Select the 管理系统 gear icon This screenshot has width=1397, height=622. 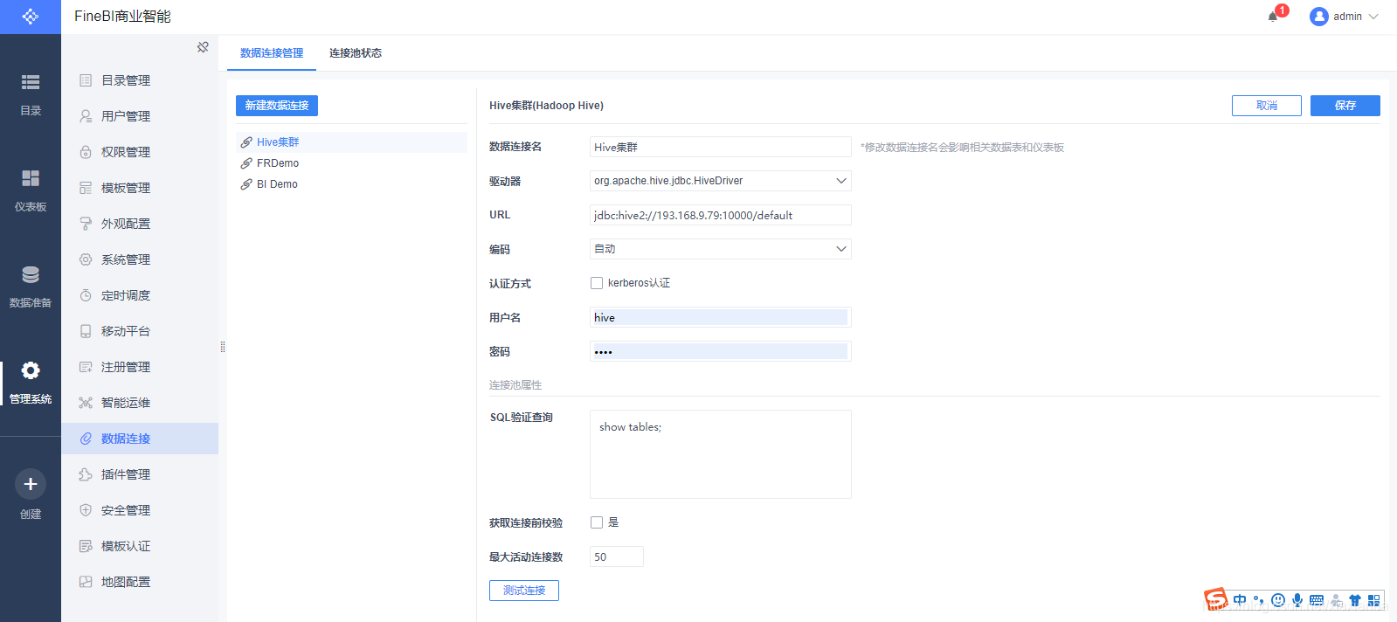(31, 370)
